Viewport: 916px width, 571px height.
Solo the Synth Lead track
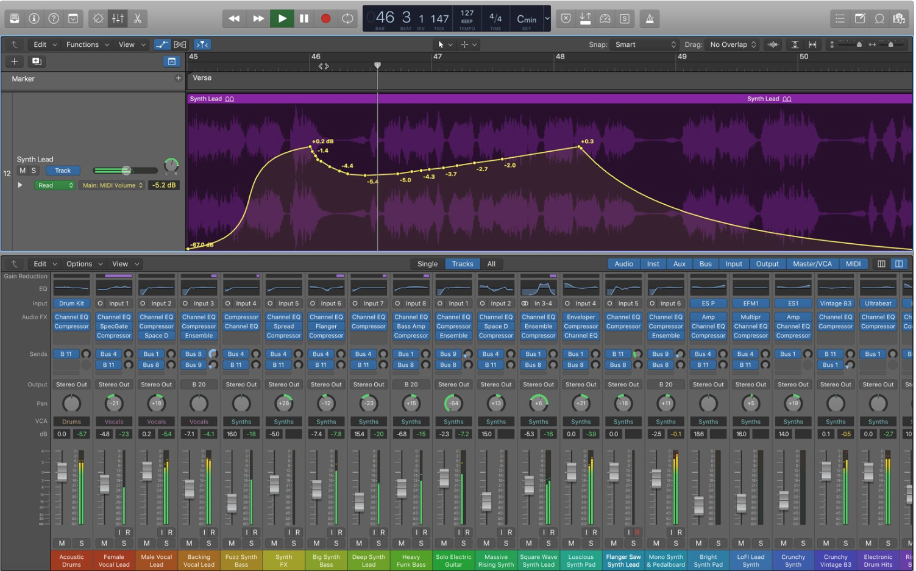pyautogui.click(x=33, y=170)
